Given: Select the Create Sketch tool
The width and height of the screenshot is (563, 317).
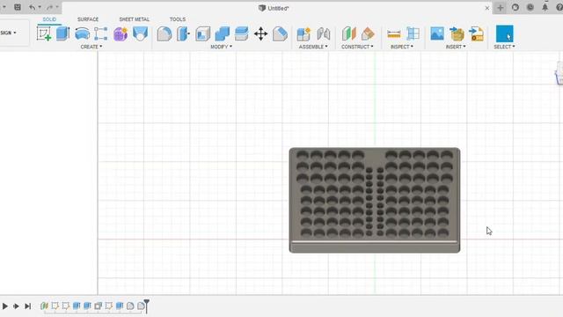Looking at the screenshot, I should [x=44, y=33].
